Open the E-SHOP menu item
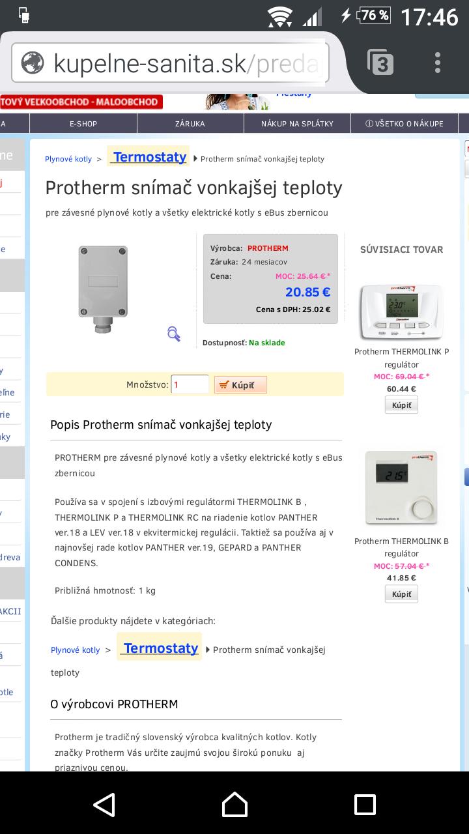The width and height of the screenshot is (469, 834). [x=83, y=123]
